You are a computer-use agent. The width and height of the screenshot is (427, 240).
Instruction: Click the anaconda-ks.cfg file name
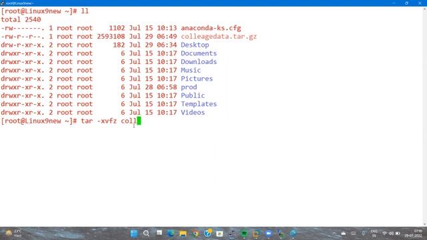(211, 28)
